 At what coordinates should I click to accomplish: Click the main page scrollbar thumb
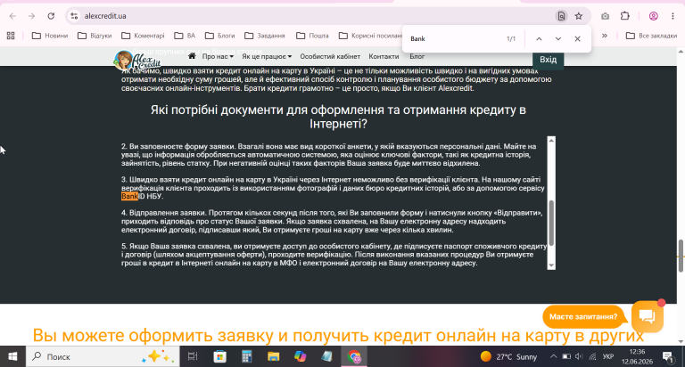681,257
